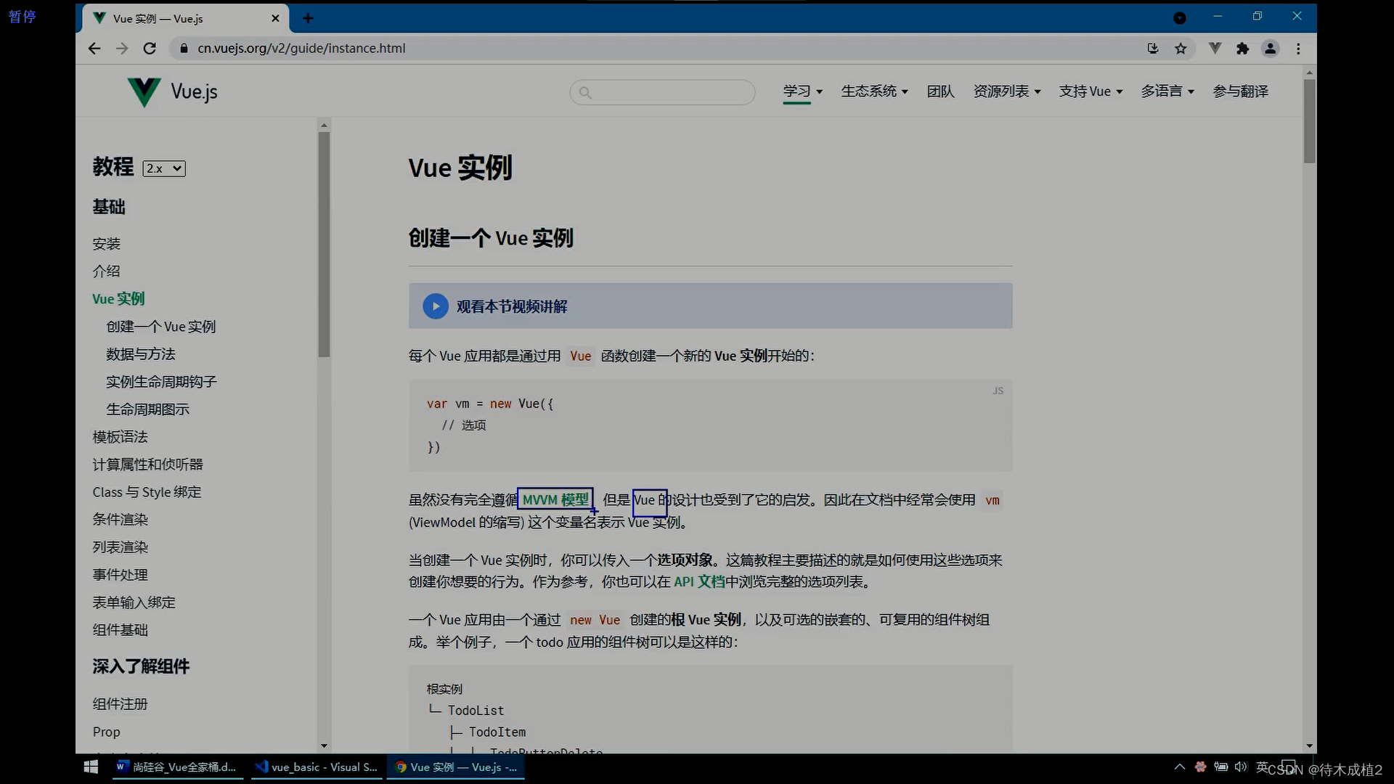Open the 支持 Vue dropdown menu
Viewport: 1394px width, 784px height.
pyautogui.click(x=1091, y=91)
